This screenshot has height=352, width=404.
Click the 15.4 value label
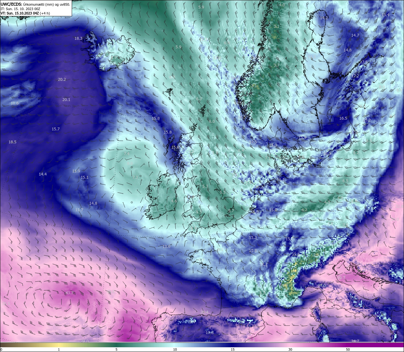point(385,15)
